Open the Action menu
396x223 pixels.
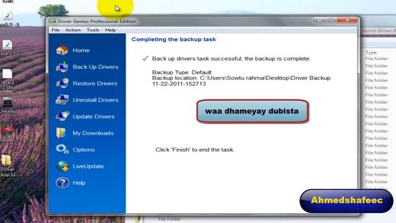[73, 30]
